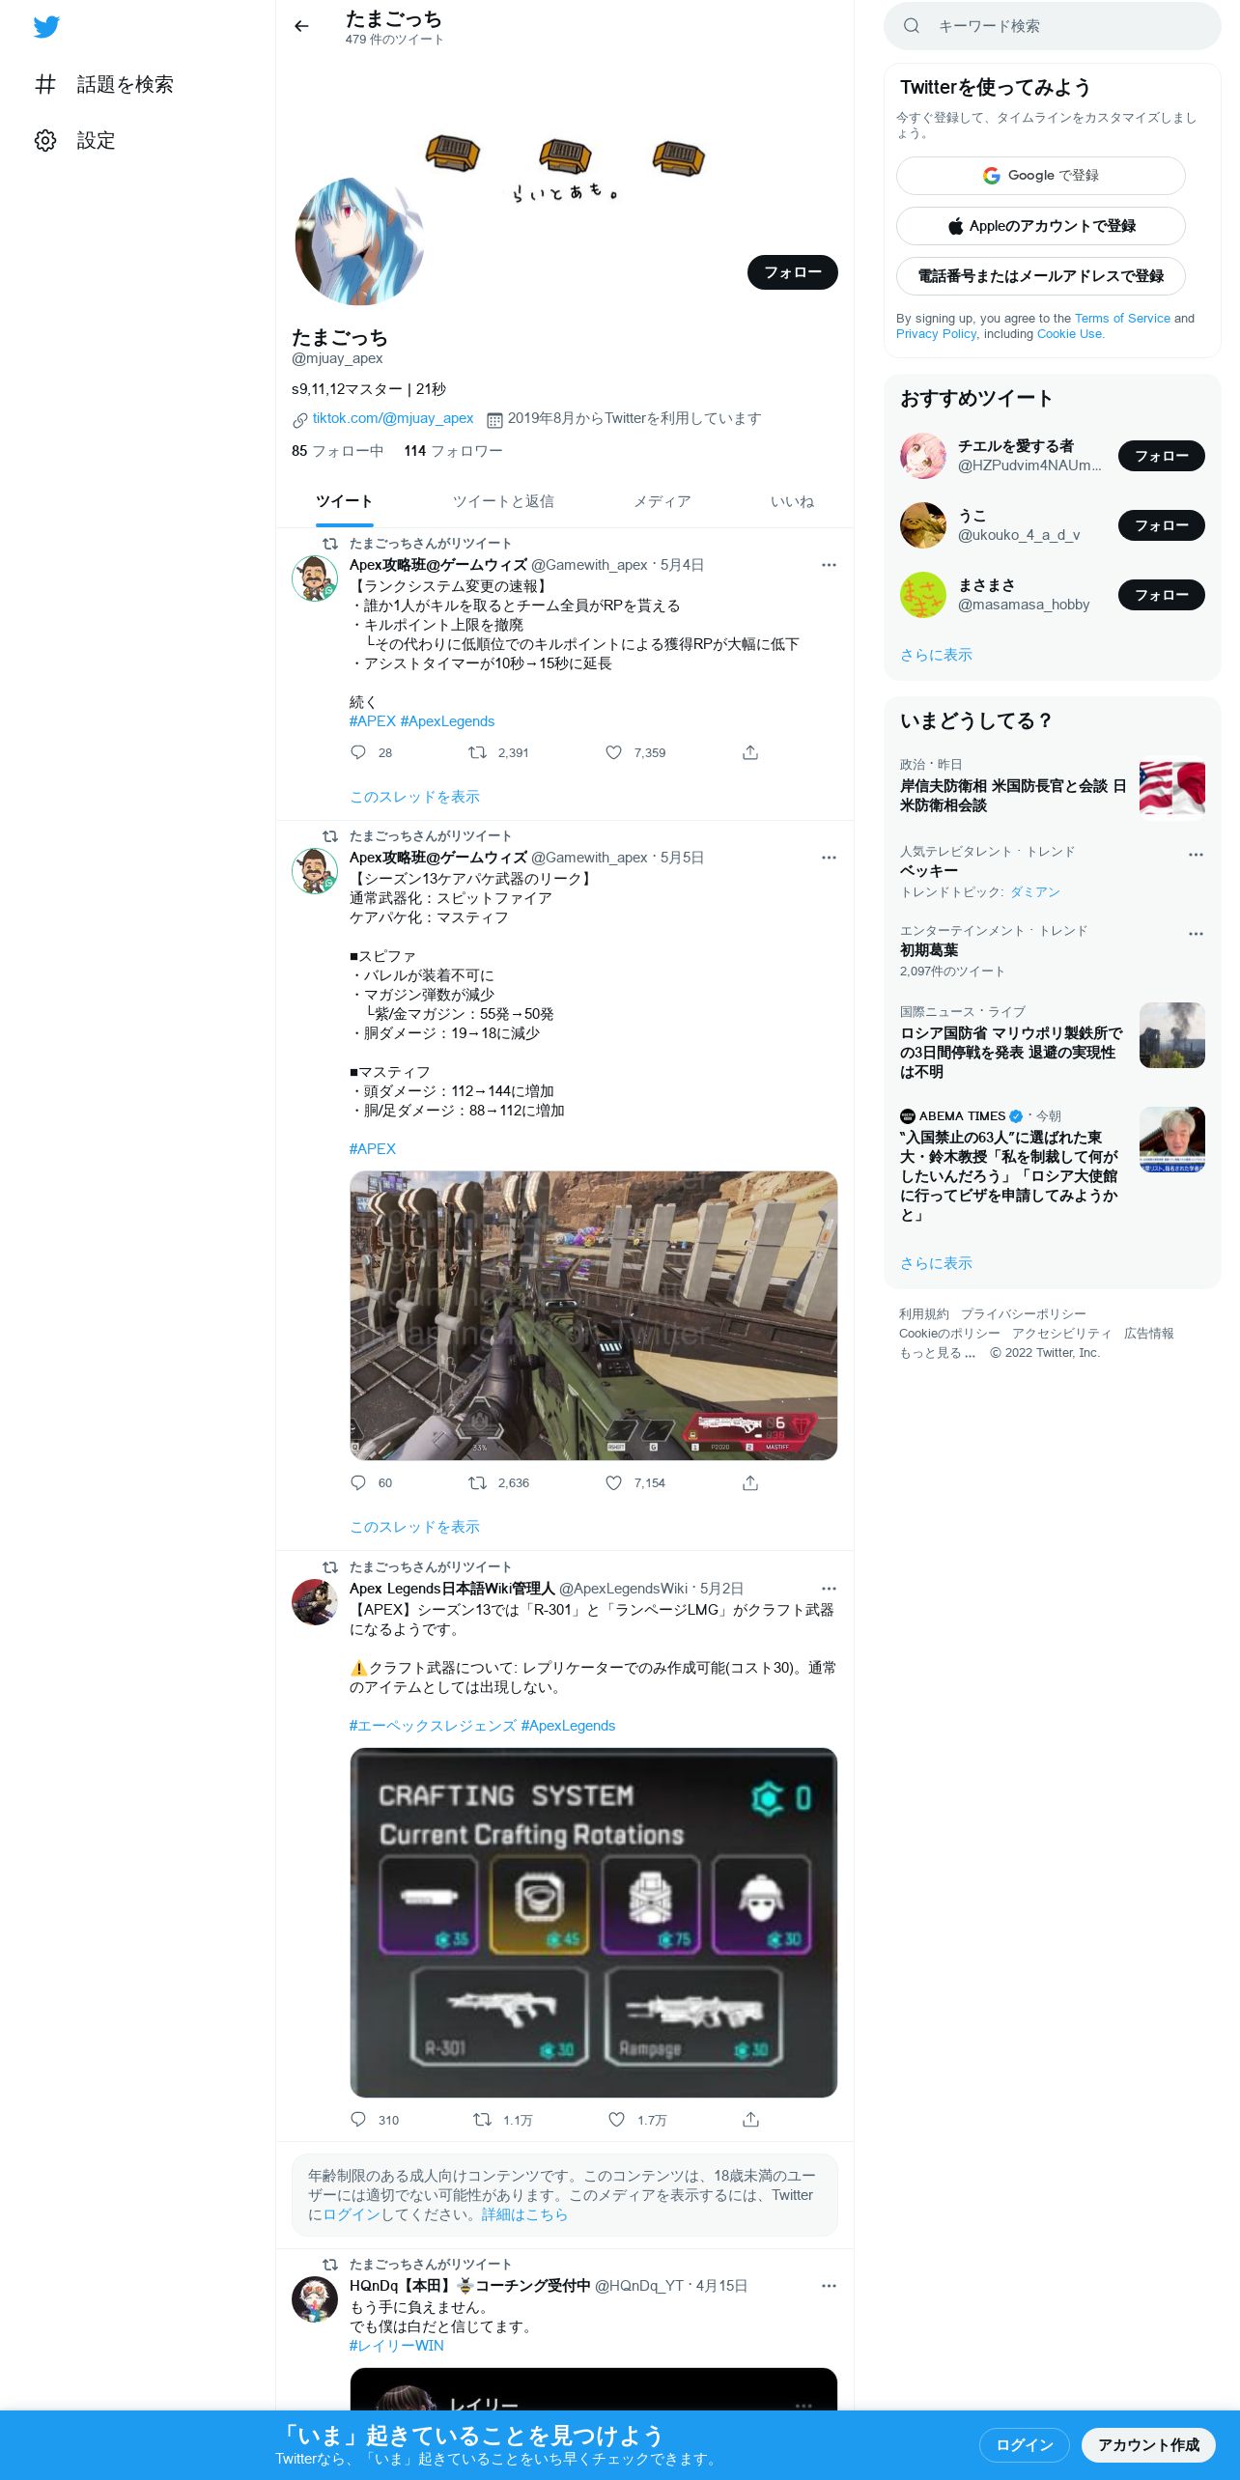Switch to いいね tab

click(792, 501)
